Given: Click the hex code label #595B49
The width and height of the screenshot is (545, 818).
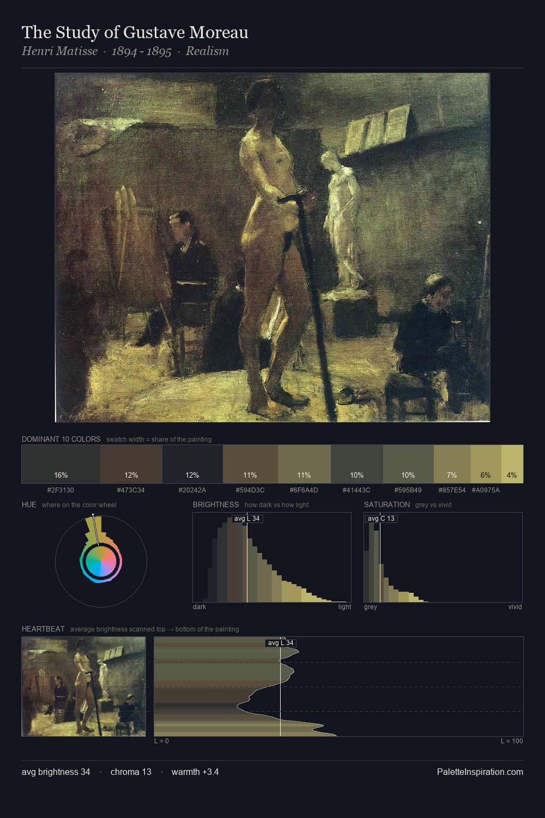Looking at the screenshot, I should [x=408, y=490].
